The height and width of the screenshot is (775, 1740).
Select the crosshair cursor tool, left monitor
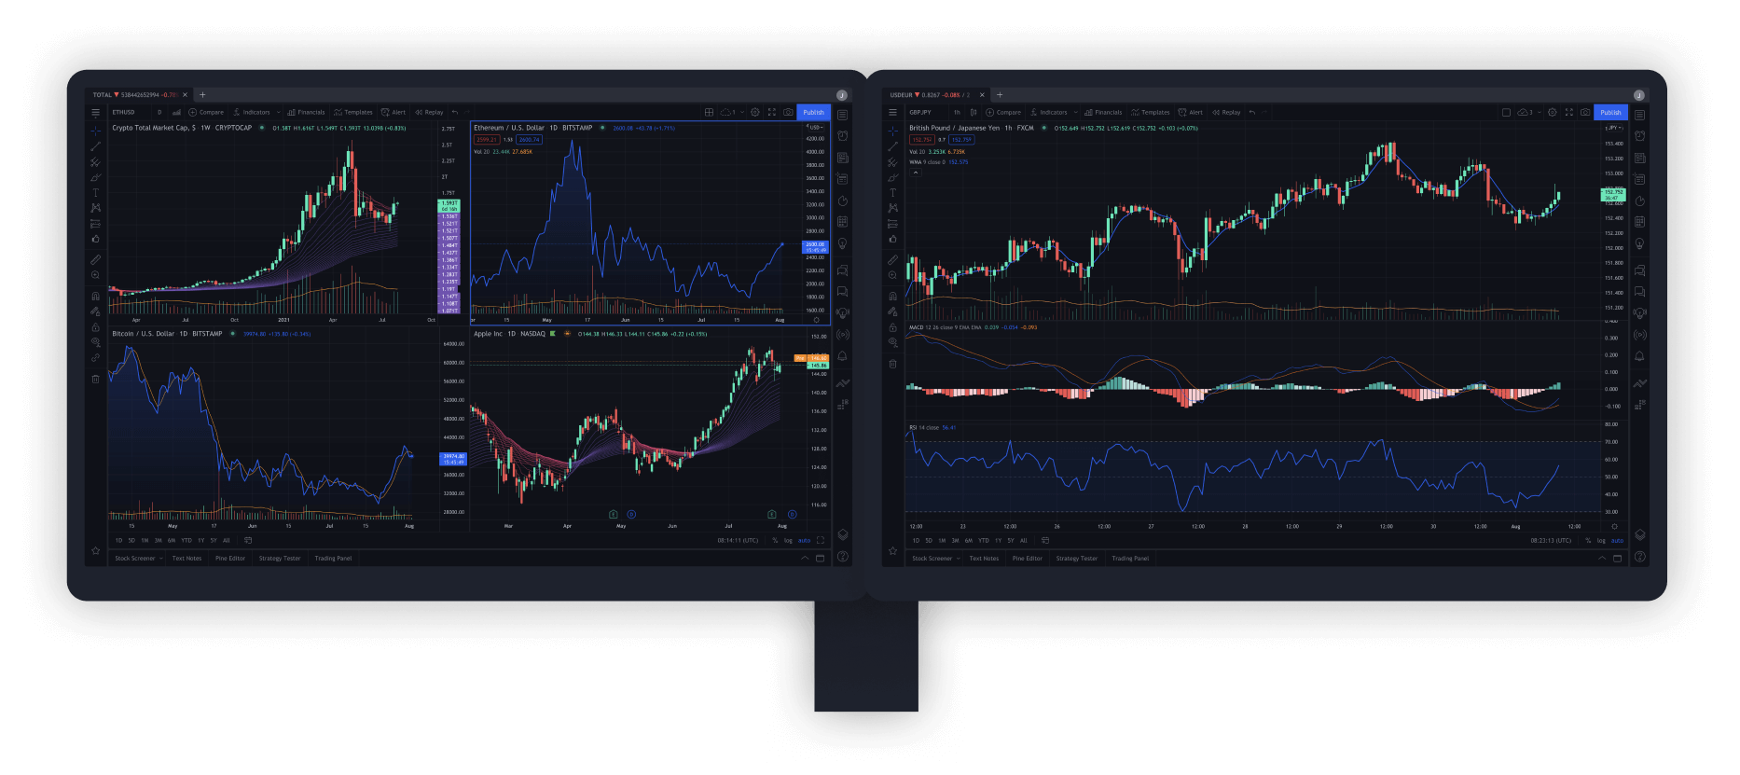(x=95, y=131)
